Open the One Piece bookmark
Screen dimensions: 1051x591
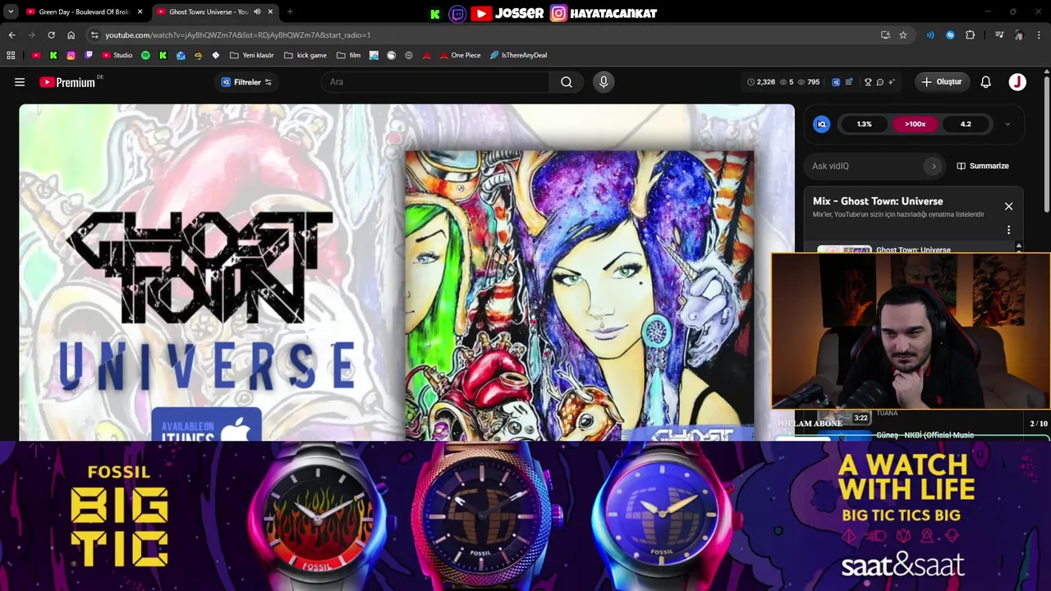(460, 55)
